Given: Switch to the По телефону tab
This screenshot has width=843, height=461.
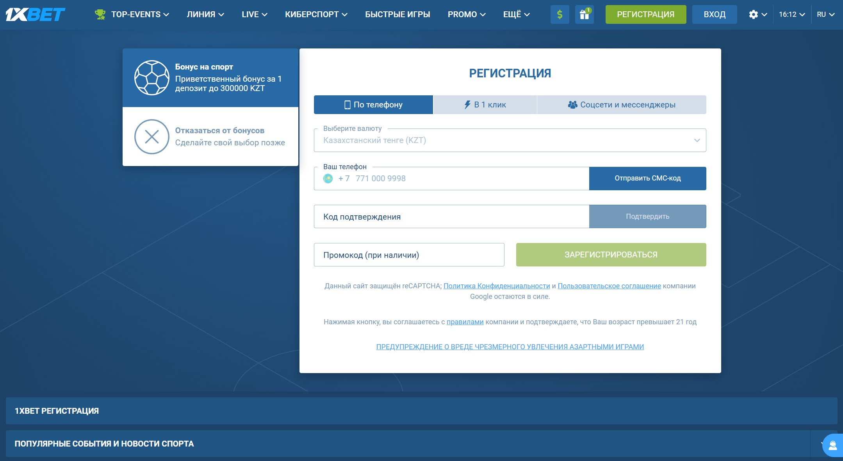Looking at the screenshot, I should 373,105.
